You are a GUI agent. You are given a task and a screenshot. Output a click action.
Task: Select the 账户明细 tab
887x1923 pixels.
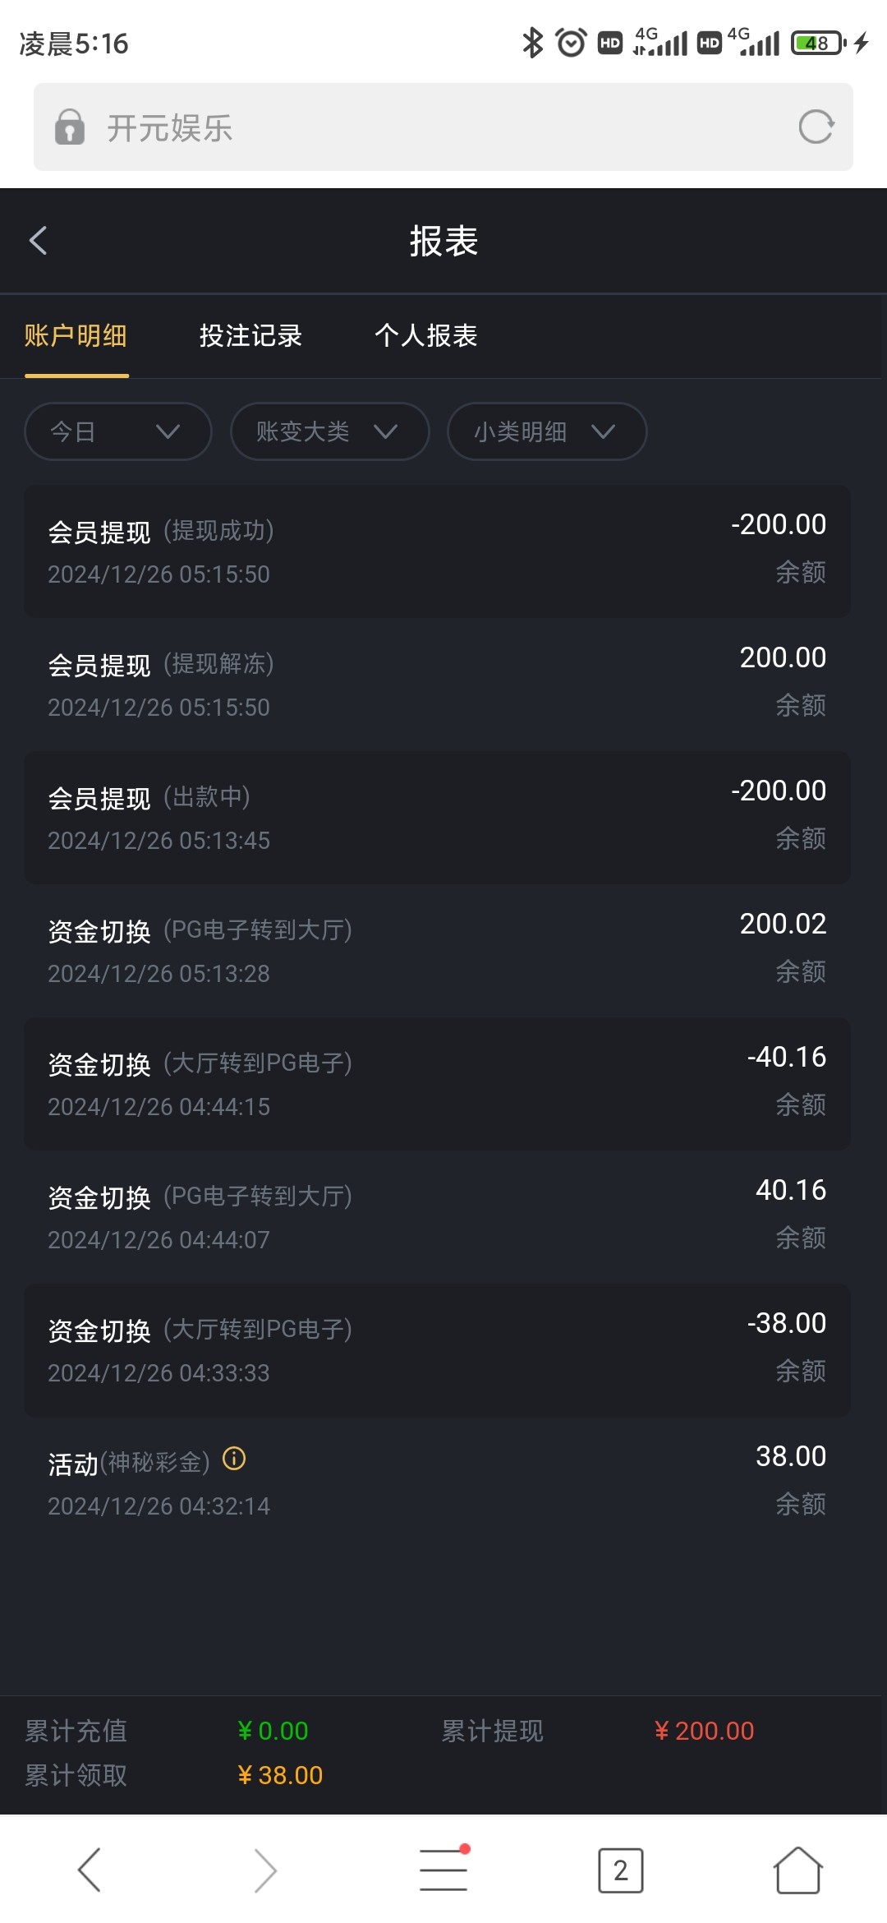coord(76,336)
